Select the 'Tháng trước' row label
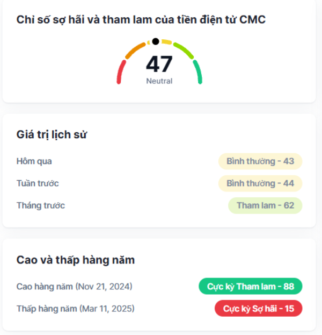The image size is (322, 335). (41, 205)
